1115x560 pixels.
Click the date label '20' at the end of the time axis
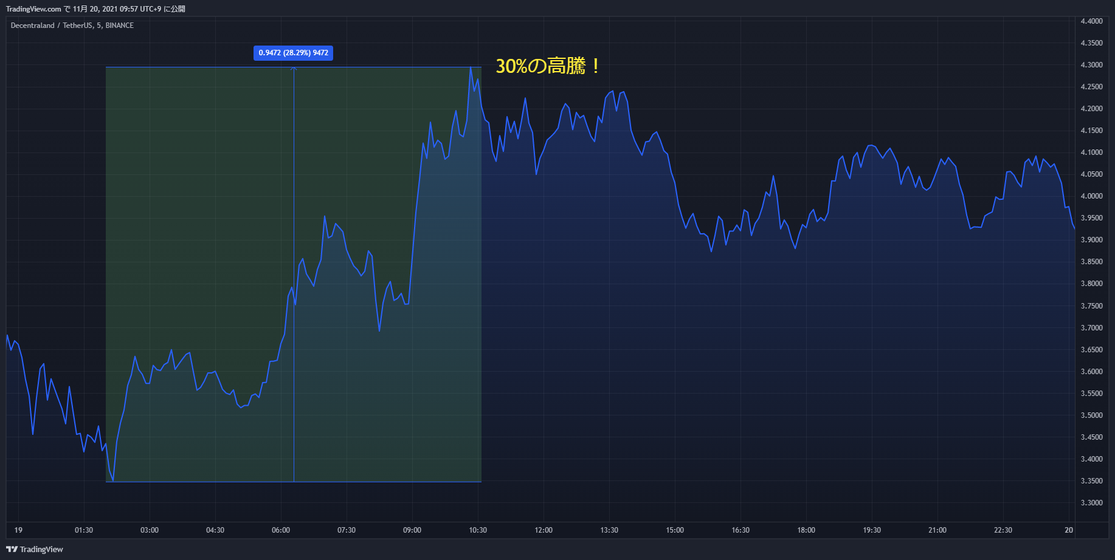(1069, 530)
